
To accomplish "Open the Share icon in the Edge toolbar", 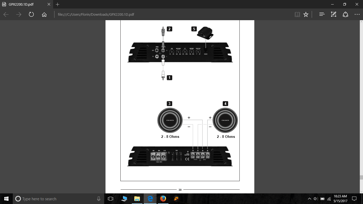I will [x=345, y=14].
